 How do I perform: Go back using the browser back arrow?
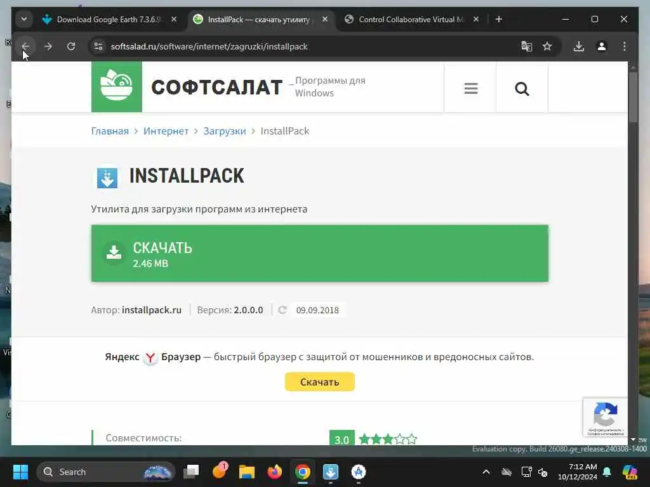[25, 46]
